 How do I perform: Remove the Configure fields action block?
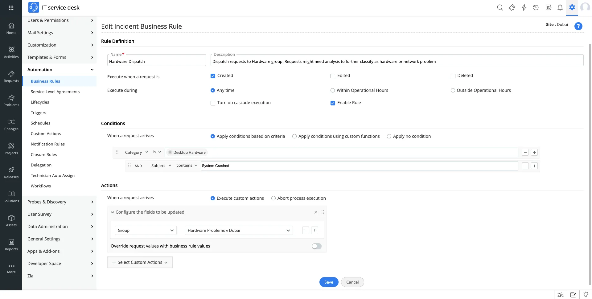[316, 212]
